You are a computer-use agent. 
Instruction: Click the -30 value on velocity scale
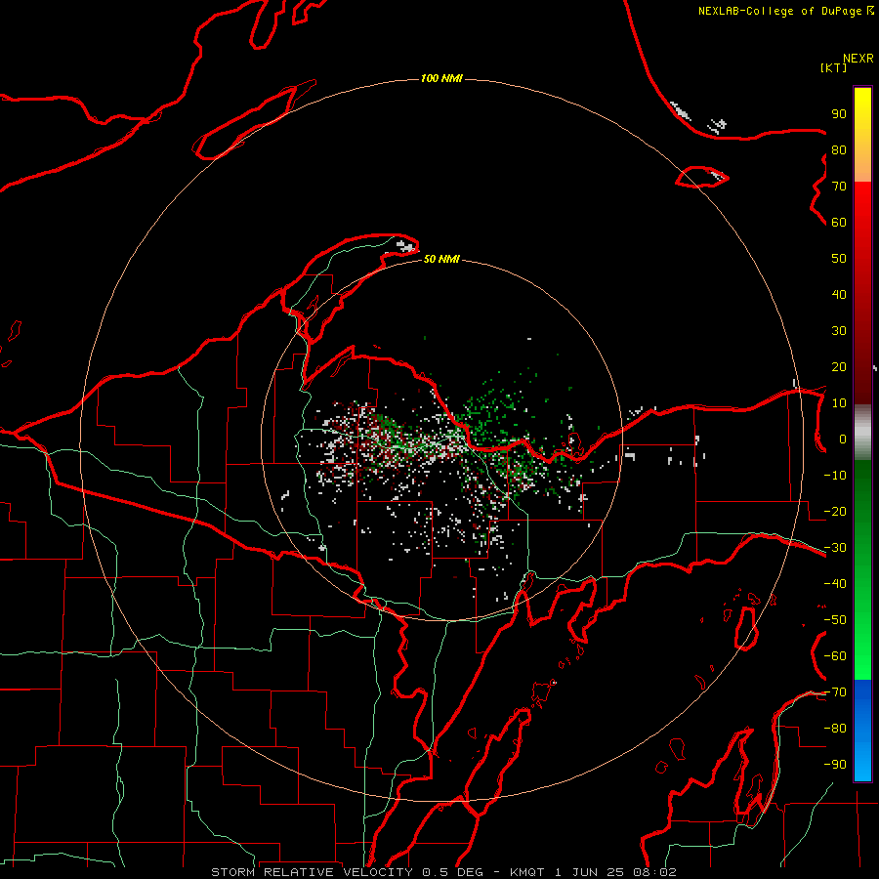click(x=835, y=548)
